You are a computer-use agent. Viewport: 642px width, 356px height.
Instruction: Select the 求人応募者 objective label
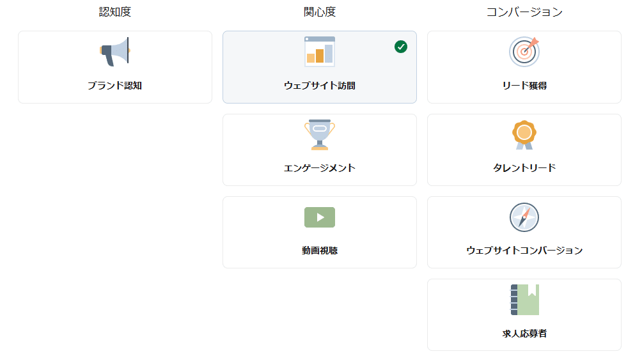(x=524, y=334)
